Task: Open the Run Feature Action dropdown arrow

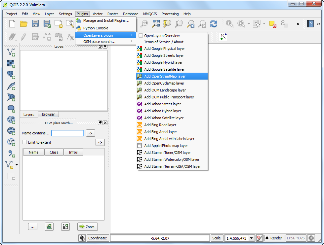Action: pos(249,24)
